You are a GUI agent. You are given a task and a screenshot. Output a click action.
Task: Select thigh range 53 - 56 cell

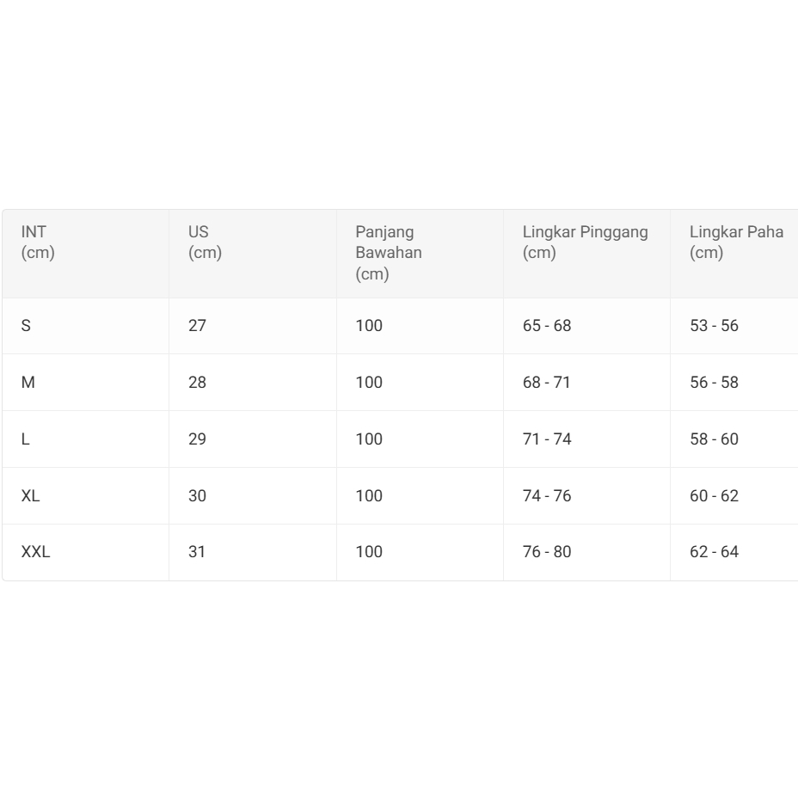click(714, 326)
